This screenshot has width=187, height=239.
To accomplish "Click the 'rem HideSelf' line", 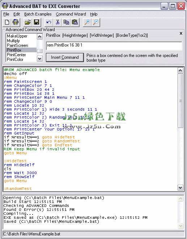I will pos(19,165).
